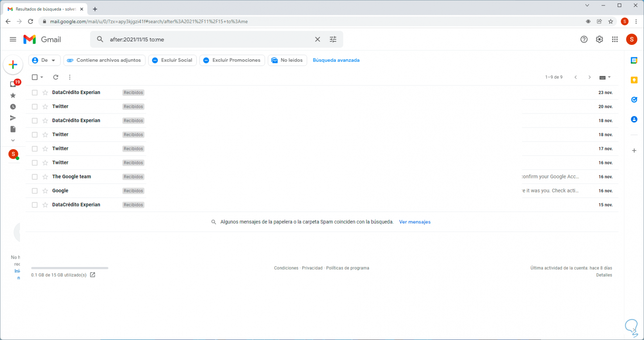
Task: Open Privacidad footer link
Action: (x=312, y=268)
